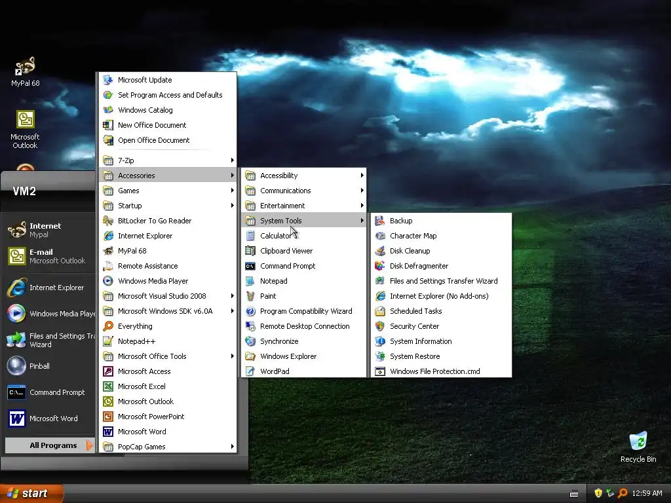
Task: Click All Programs button
Action: (x=50, y=445)
